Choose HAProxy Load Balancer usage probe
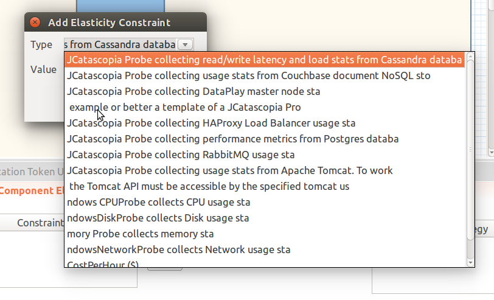The height and width of the screenshot is (300, 494). click(211, 124)
